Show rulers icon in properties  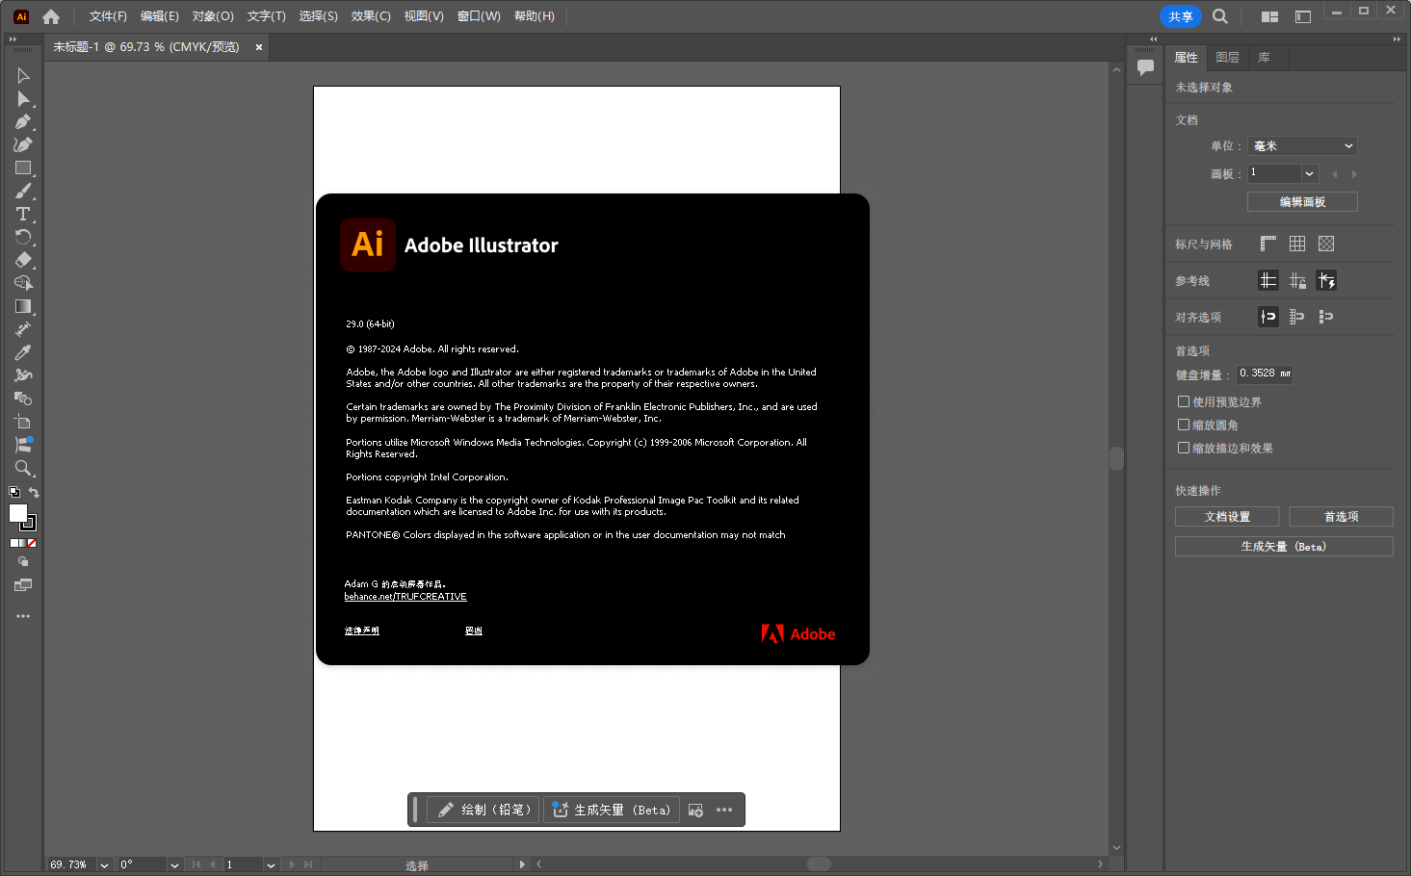pos(1268,244)
